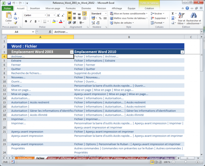Screen dimensions: 205x166
Task: Open Rechercher et sélectionner menu
Action: (x=194, y=18)
